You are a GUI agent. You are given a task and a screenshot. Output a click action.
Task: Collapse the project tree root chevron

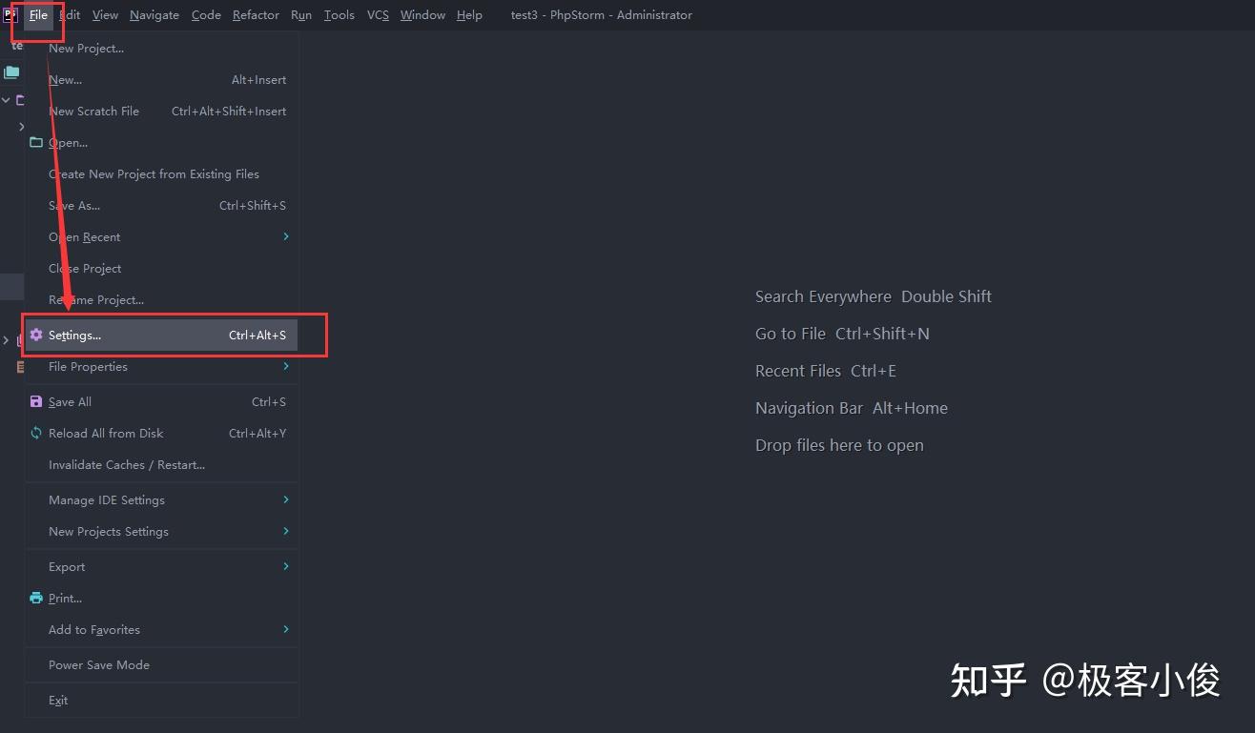coord(6,99)
